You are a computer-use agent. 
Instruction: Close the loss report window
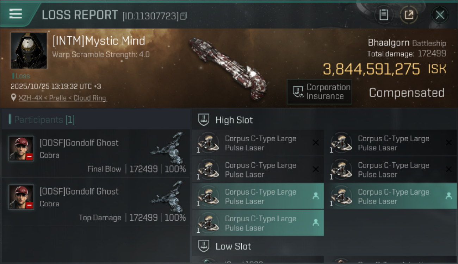pyautogui.click(x=440, y=15)
